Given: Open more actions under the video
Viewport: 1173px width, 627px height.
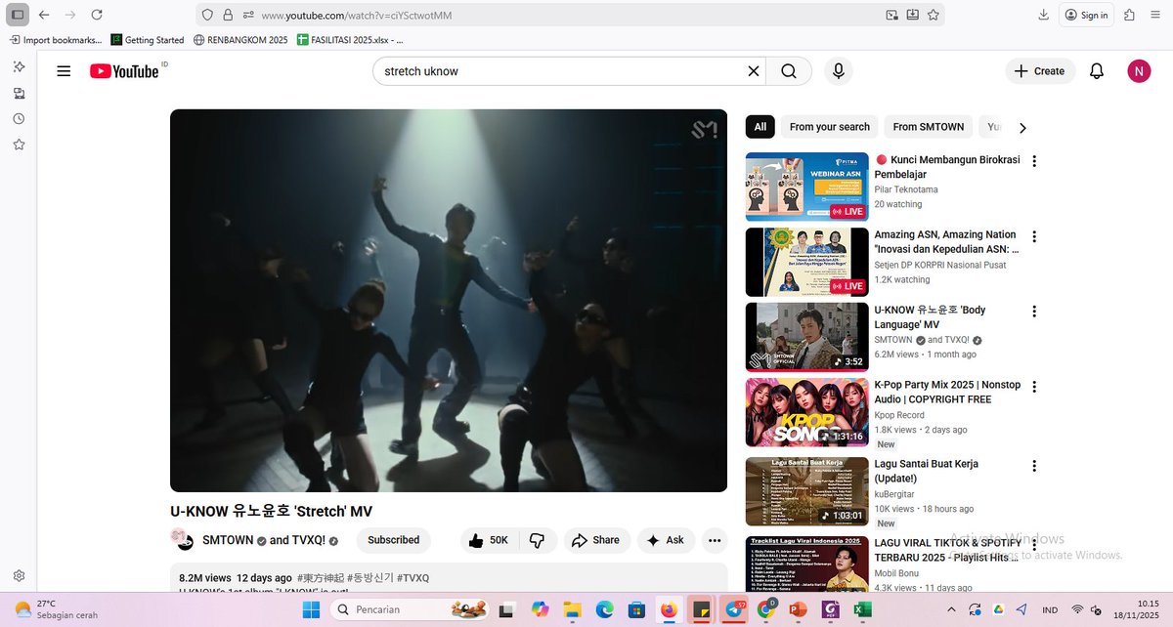Looking at the screenshot, I should (x=715, y=540).
